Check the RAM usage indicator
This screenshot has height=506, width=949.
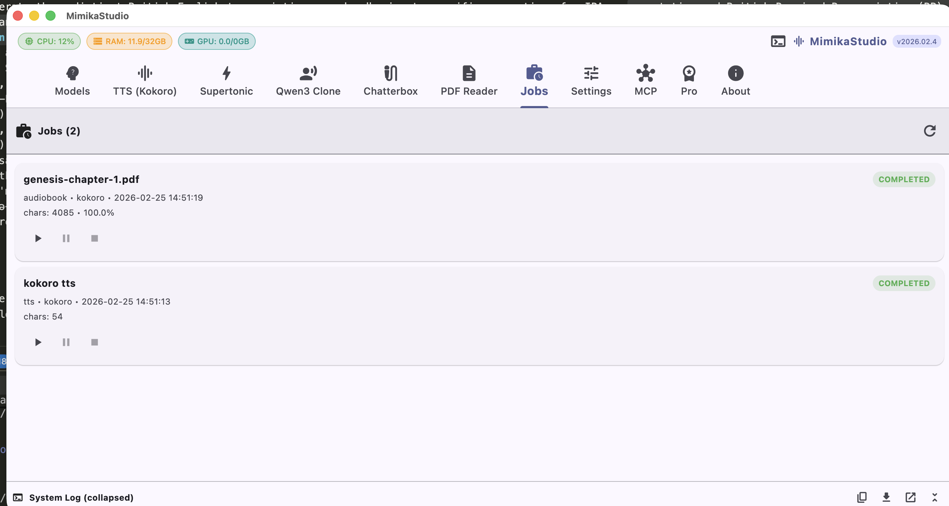129,41
